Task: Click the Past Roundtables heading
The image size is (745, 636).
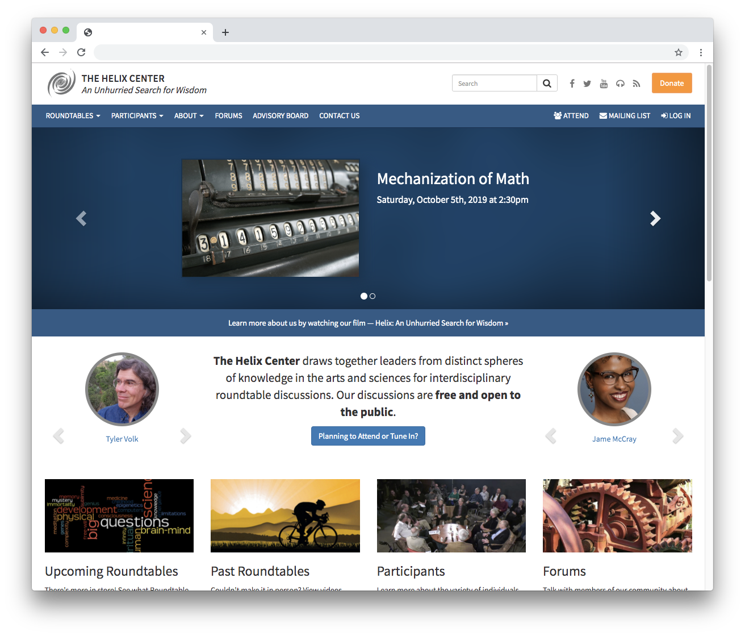Action: [260, 571]
